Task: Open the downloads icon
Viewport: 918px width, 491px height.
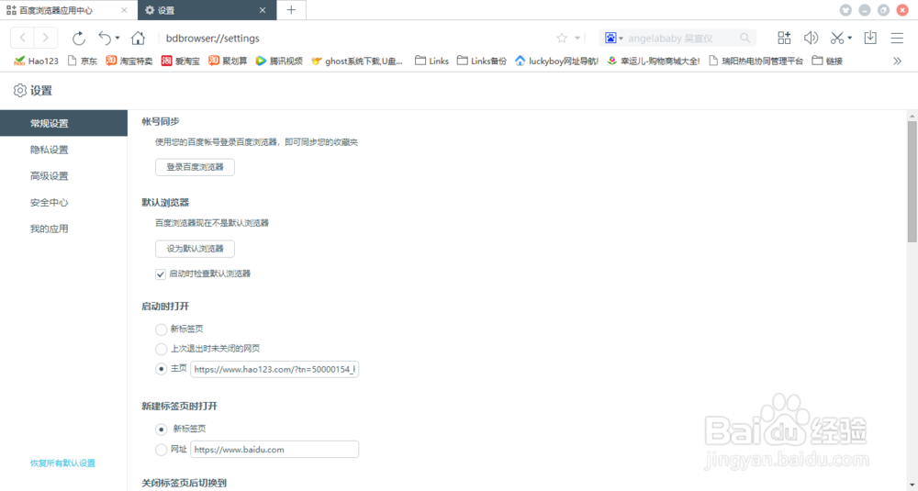Action: tap(870, 38)
